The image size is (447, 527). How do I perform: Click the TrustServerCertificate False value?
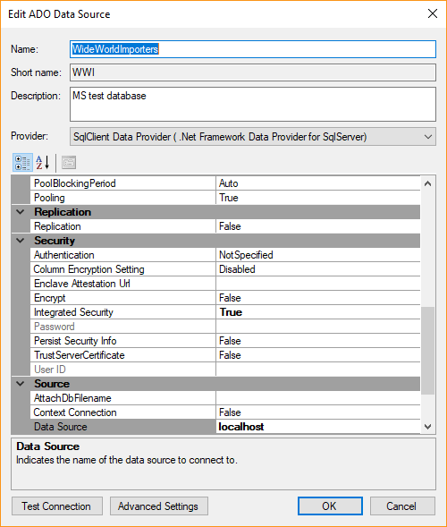tap(317, 355)
